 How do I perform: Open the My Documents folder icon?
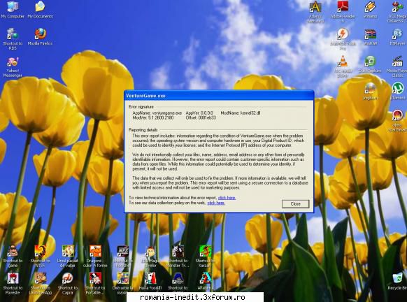tap(40, 9)
